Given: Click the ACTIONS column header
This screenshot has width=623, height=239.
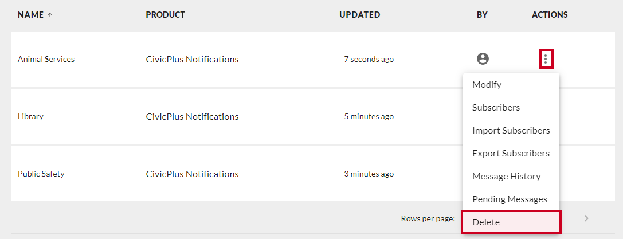Looking at the screenshot, I should [550, 15].
